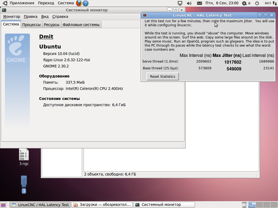This screenshot has height=208, width=278.
Task: Launch Firefox from the top panel
Action: (79, 3)
